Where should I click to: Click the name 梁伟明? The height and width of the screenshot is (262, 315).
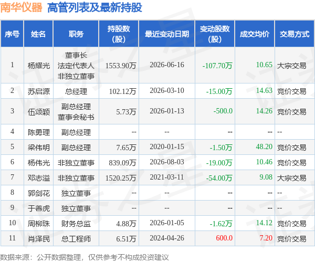click(39, 148)
